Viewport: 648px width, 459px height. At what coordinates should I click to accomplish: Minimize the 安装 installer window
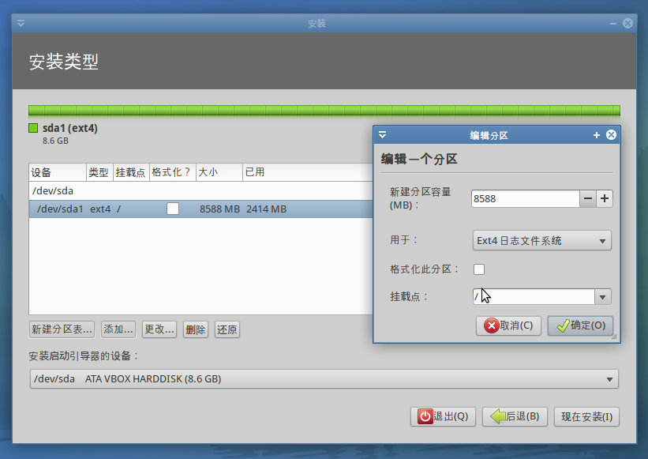(x=612, y=24)
